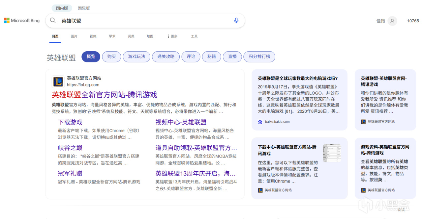
Task: Open the 下载中心-英雄联盟官方网站 card title
Action: click(287, 150)
